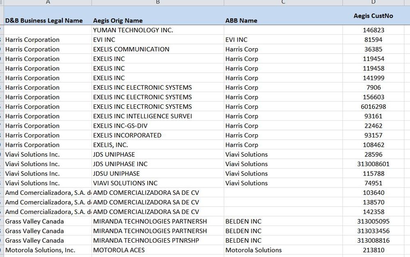Screen dimensions: 410x257
Task: Click the EXELIS, INC. cell
Action: tap(158, 144)
